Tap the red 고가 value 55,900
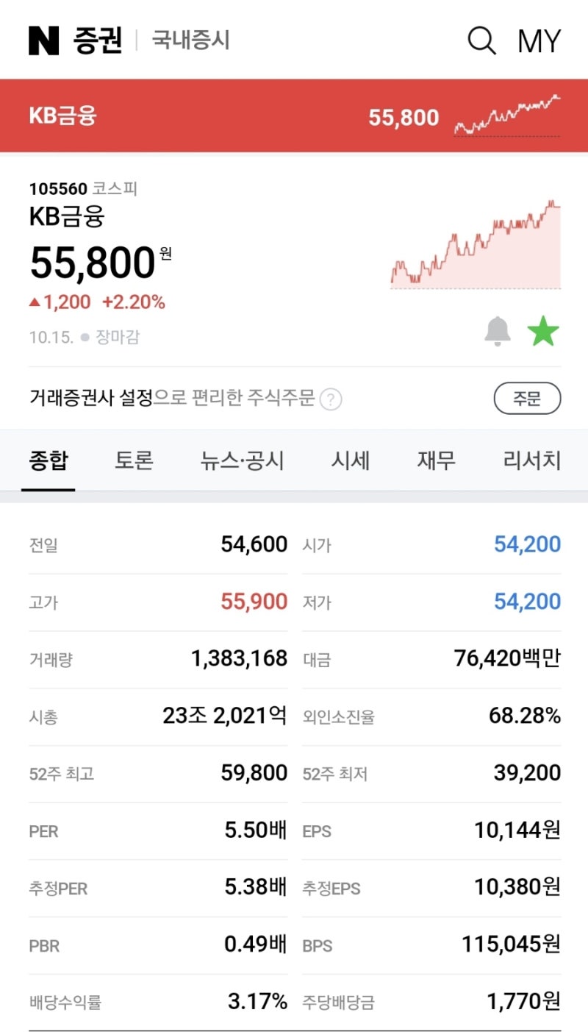Screen dimensions: 588x1032 tap(255, 602)
